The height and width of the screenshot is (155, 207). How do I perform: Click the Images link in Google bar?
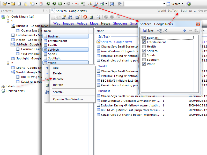pos(68,24)
